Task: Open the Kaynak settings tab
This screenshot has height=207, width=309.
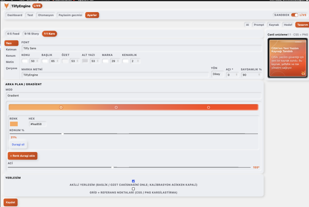Action: click(274, 25)
